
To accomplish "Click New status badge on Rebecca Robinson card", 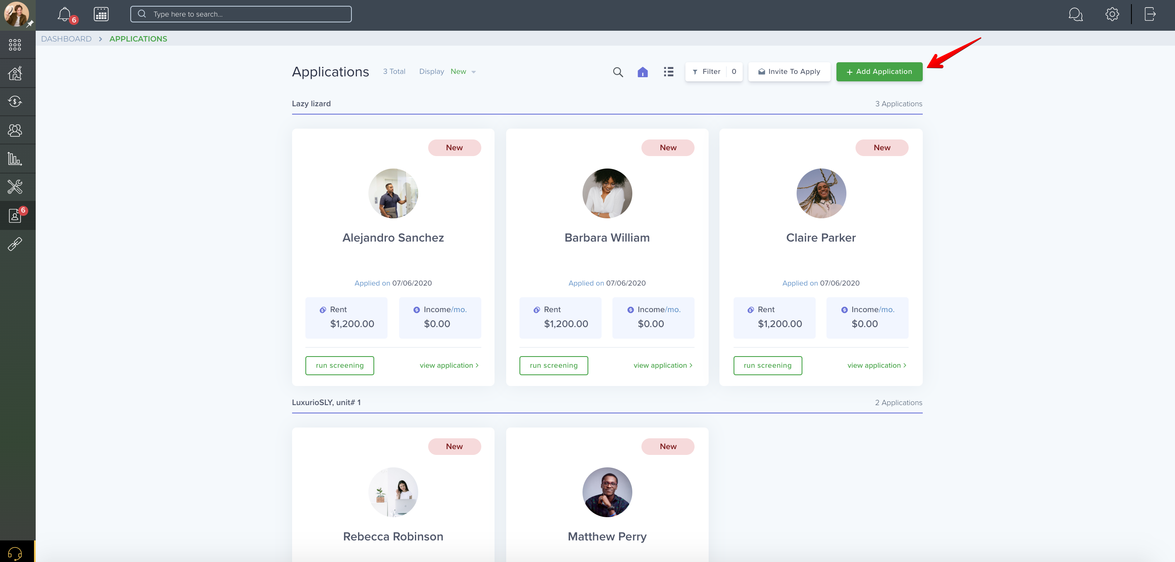I will 454,447.
